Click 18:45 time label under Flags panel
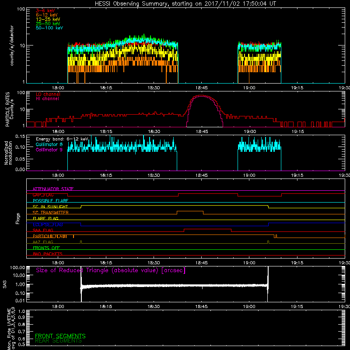This screenshot has width=350, height=350. pos(201,263)
